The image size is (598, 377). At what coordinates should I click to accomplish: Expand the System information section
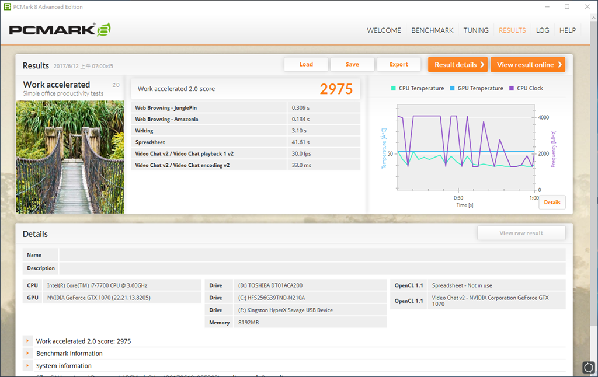27,366
